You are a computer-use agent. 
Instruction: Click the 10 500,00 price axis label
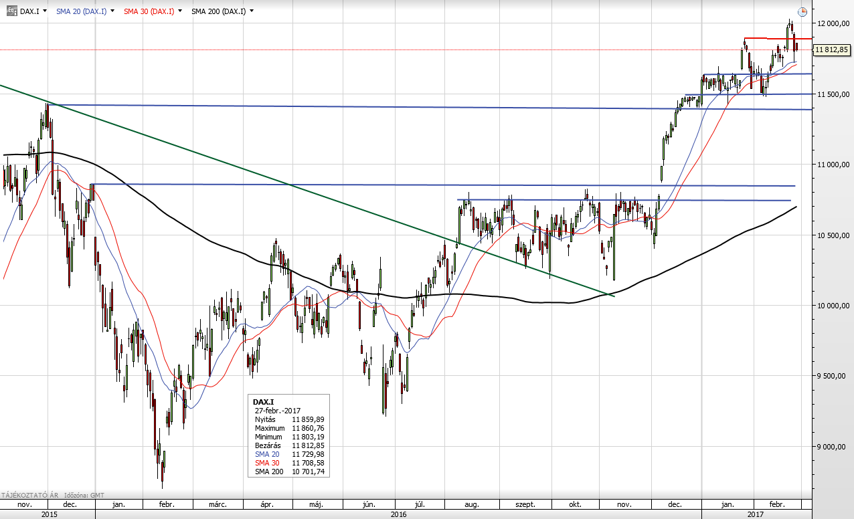click(x=833, y=235)
